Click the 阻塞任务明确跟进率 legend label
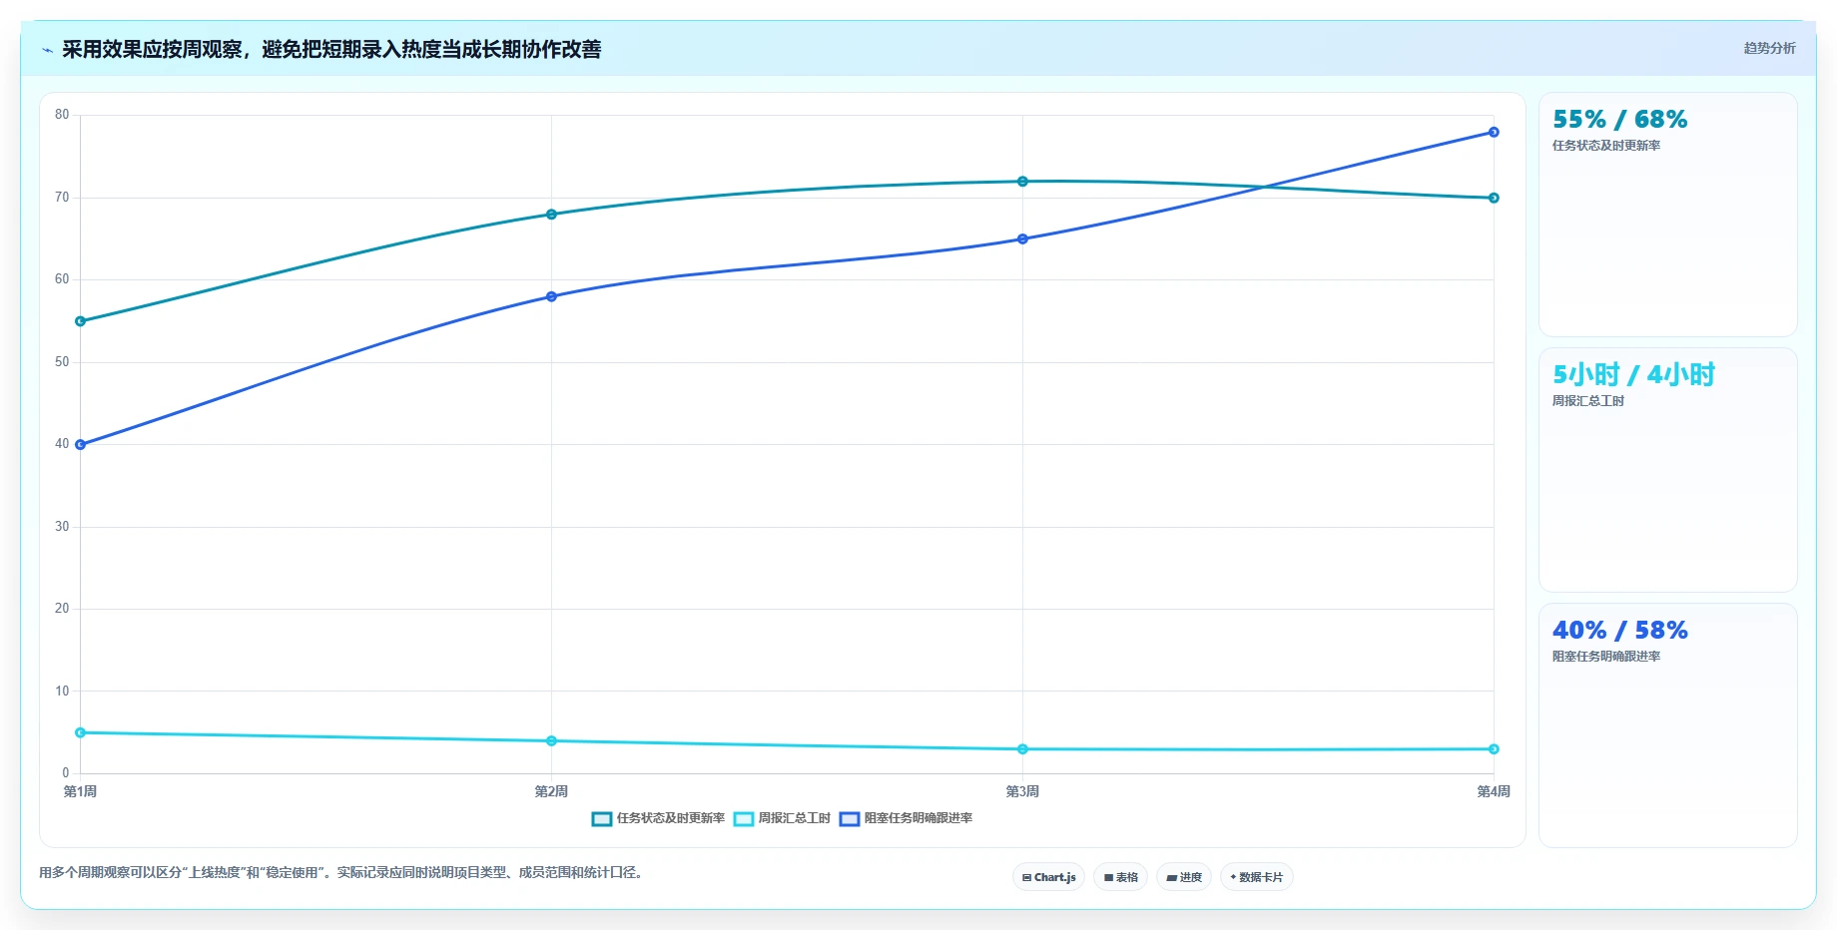The image size is (1837, 930). pos(918,818)
